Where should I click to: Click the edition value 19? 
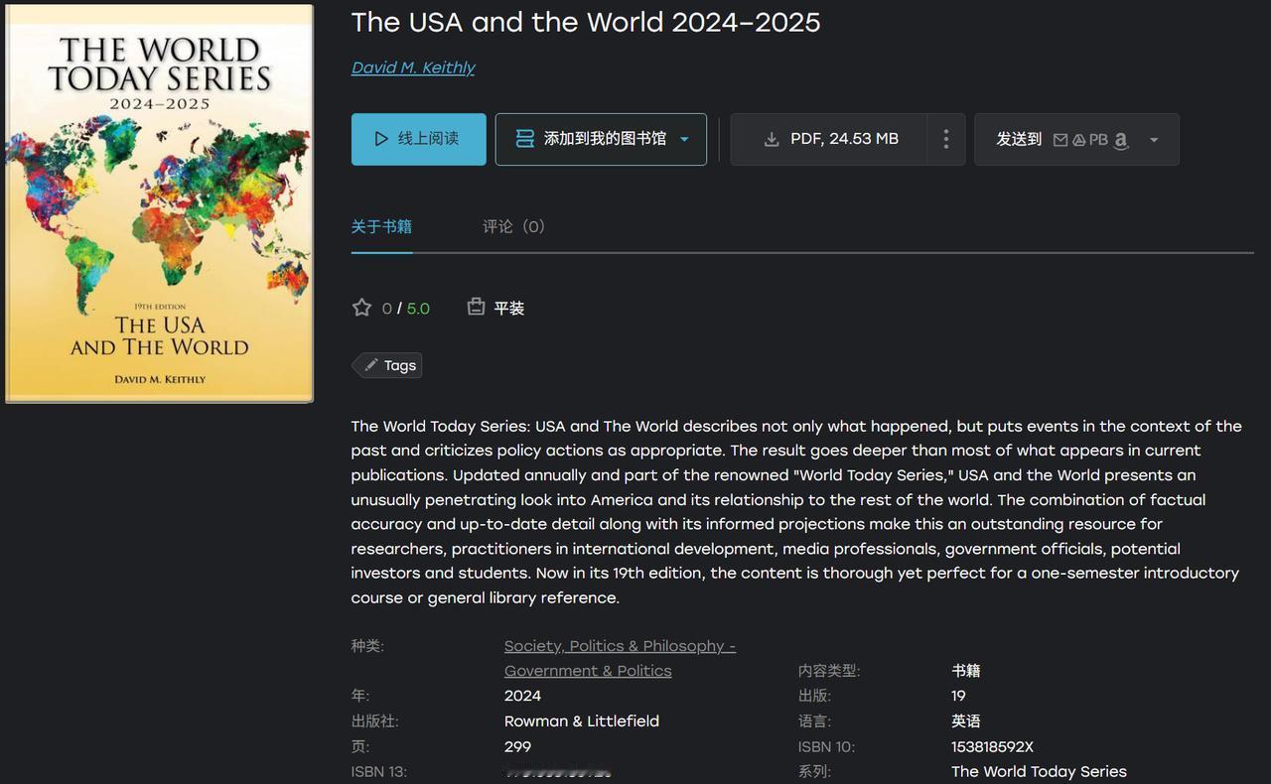[x=958, y=696]
